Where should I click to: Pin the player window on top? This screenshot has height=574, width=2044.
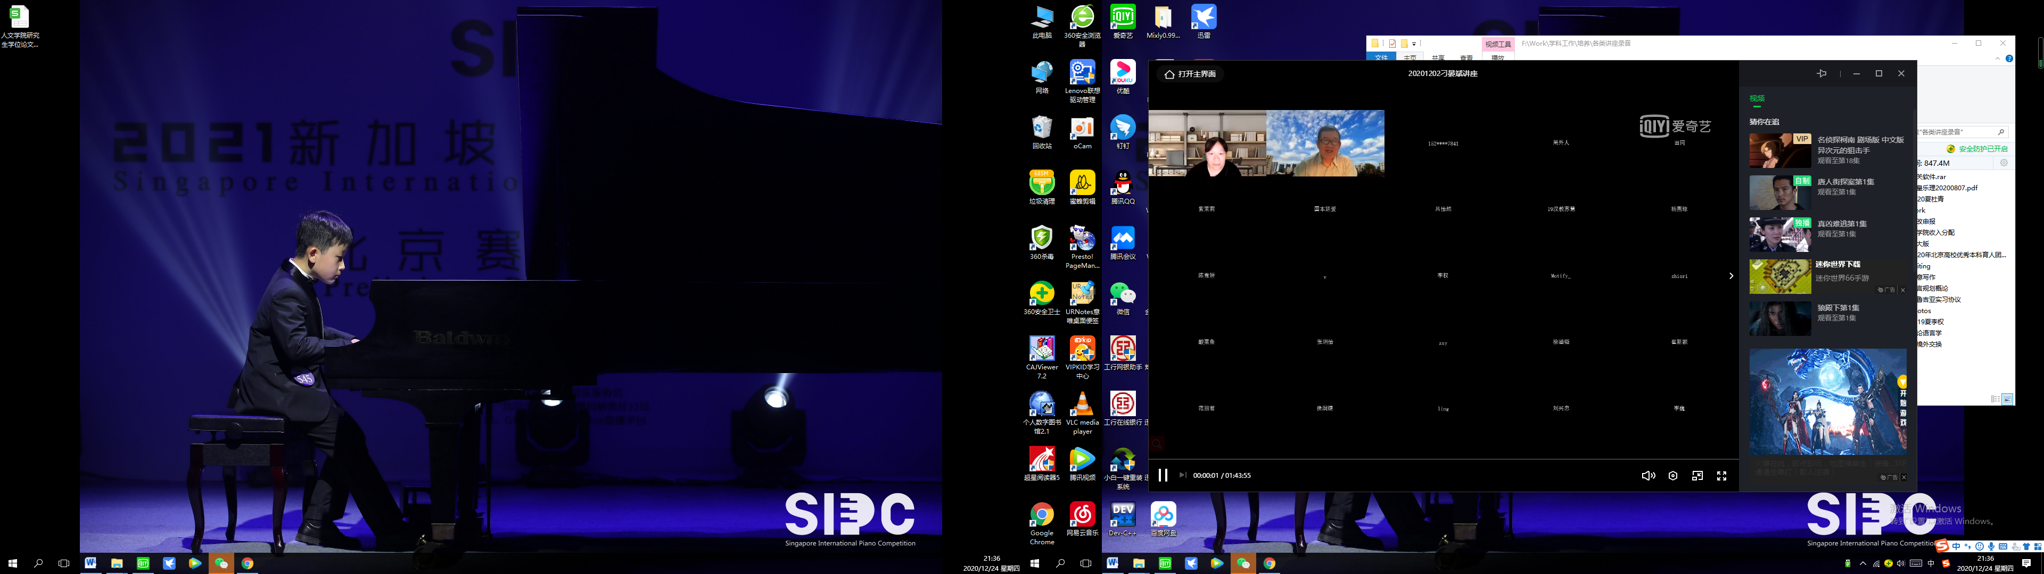(1822, 73)
